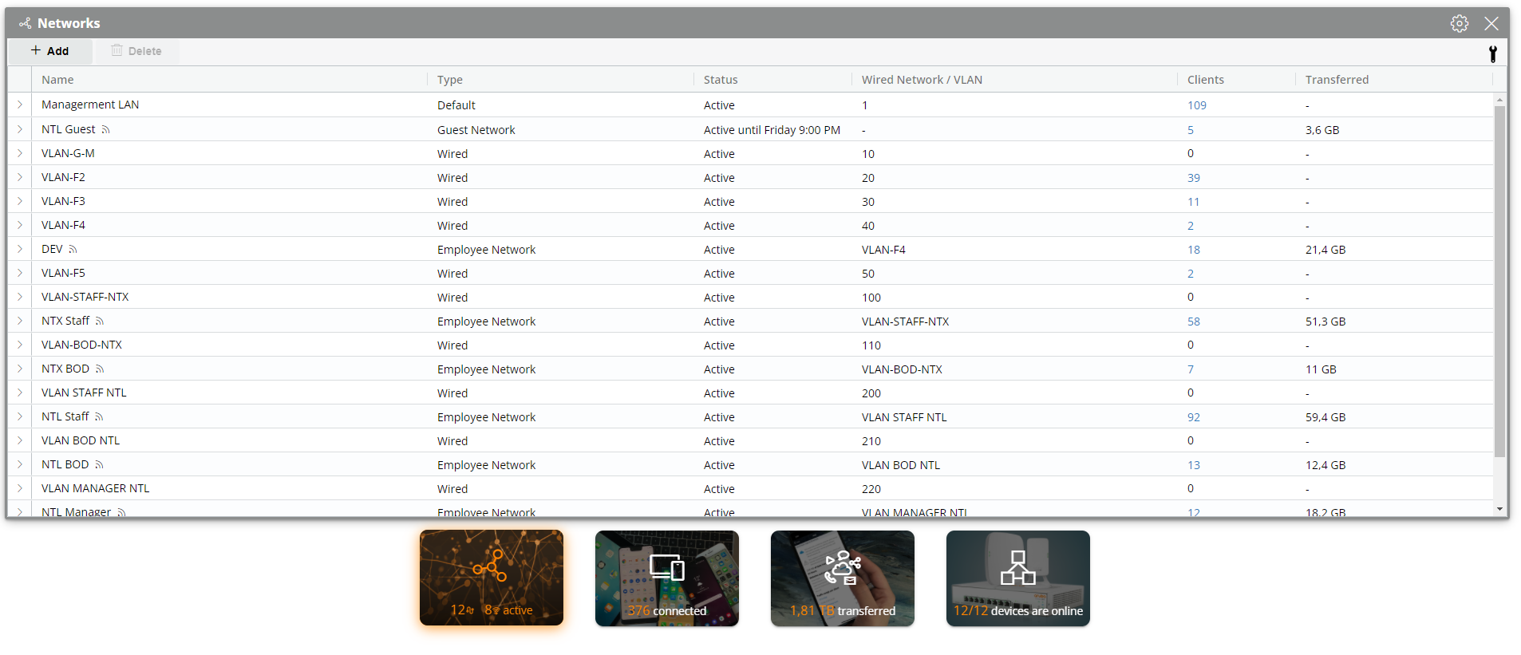Click the 'Default' type cell

click(456, 105)
